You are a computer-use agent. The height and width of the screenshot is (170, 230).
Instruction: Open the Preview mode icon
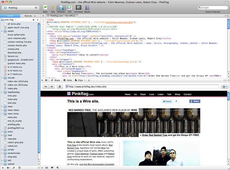coord(61,8)
